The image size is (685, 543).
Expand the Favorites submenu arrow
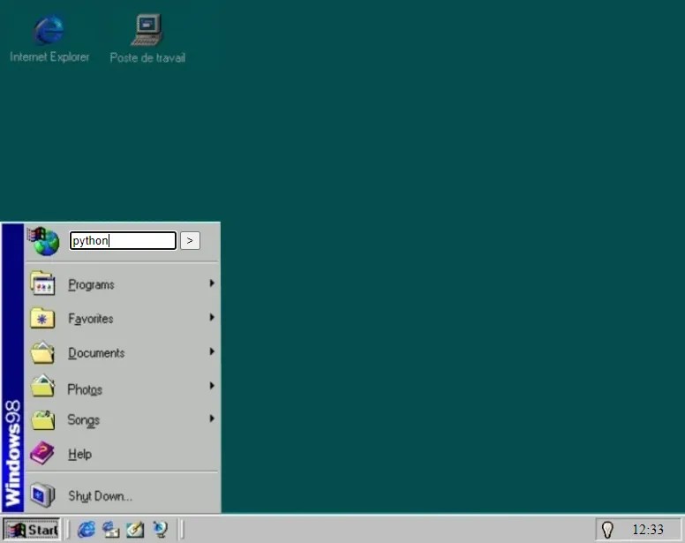[x=212, y=317]
